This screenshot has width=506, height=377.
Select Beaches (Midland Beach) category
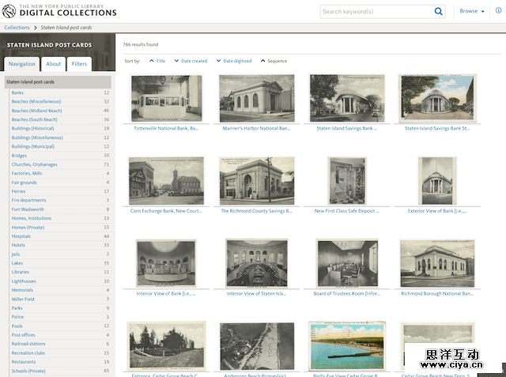tap(36, 111)
